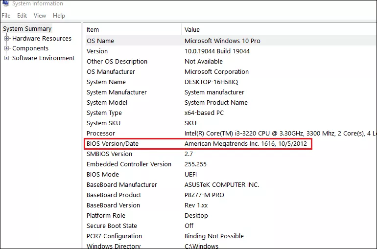Select the Software Environment tree item
This screenshot has width=377, height=249.
click(43, 58)
